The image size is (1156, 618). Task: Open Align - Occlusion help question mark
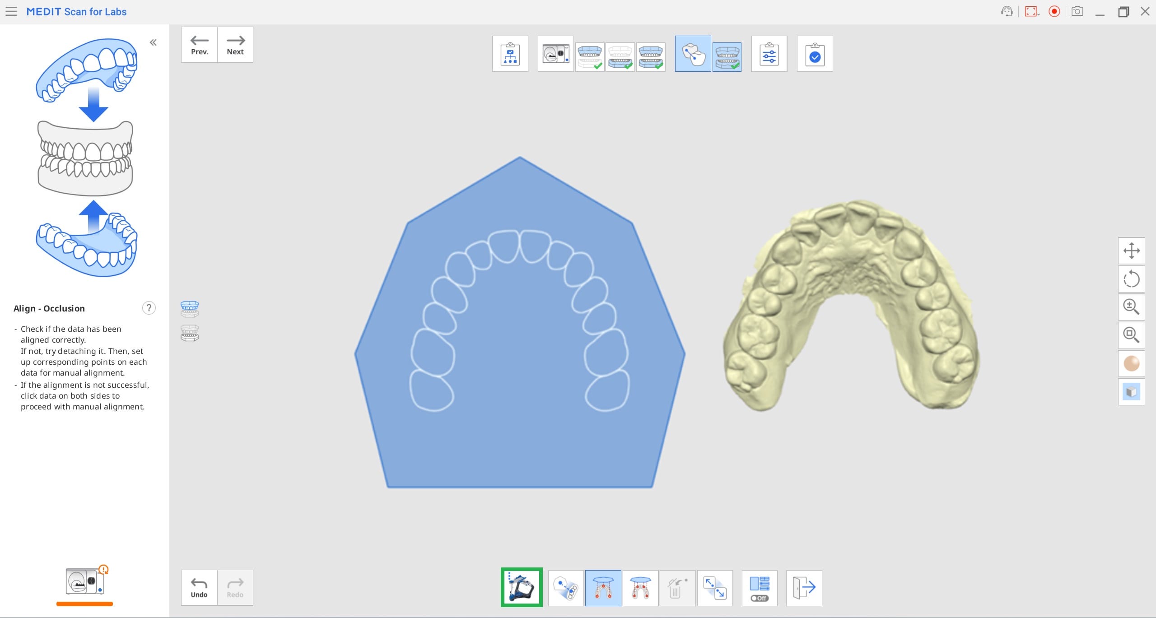click(149, 308)
